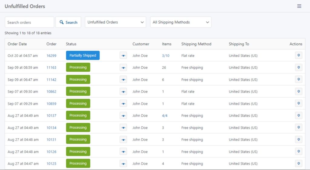This screenshot has width=310, height=170.
Task: Click 'Showing 1 to 18 of 18 entries'
Action: (x=28, y=33)
